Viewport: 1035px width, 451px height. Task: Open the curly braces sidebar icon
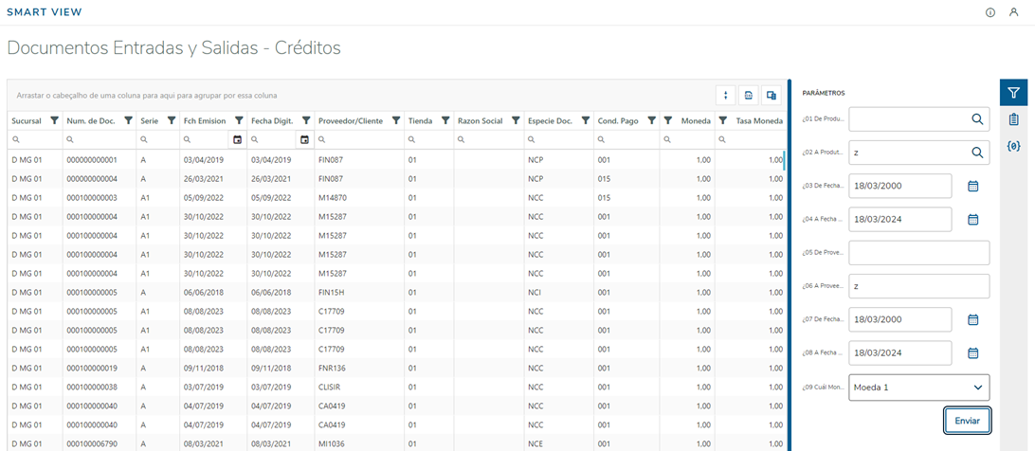click(1014, 146)
